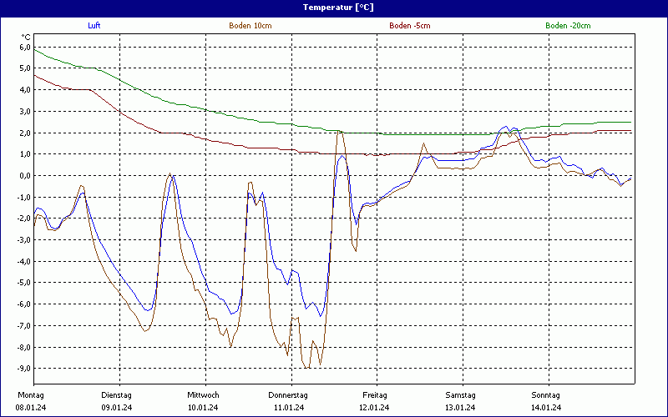
Task: Click the 3,0 y-axis tick label
Action: [x=24, y=112]
